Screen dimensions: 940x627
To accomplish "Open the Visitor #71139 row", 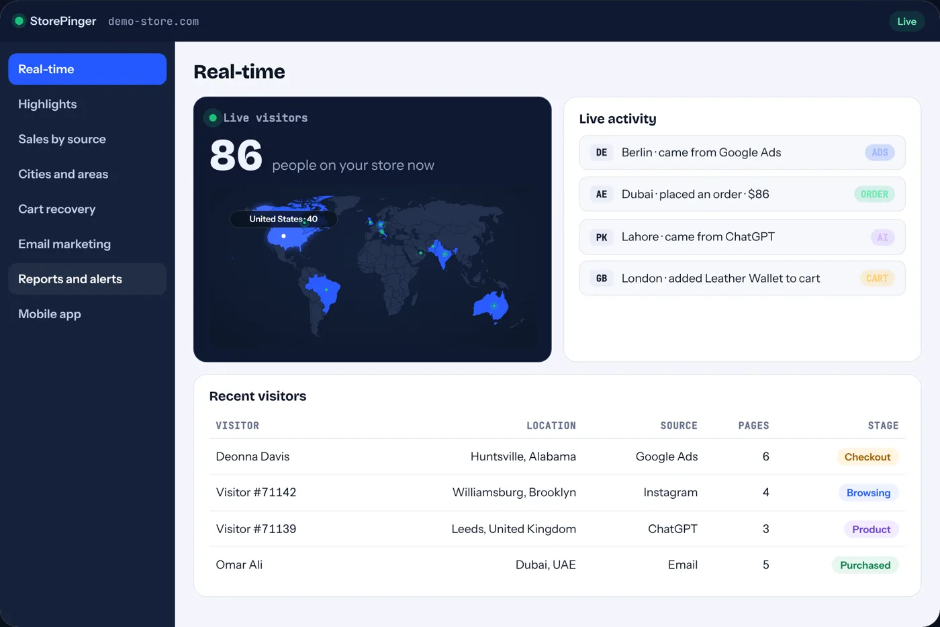I will tap(557, 529).
